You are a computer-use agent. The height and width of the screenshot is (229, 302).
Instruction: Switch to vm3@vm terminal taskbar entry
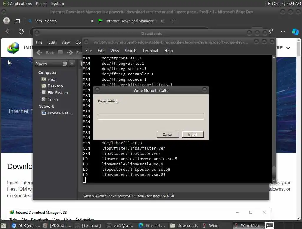tap(121, 225)
